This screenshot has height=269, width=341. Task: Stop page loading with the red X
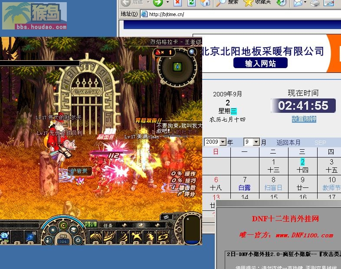tap(177, 3)
